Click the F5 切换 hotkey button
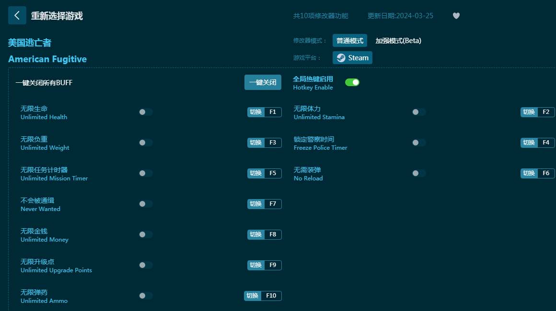 click(x=265, y=173)
